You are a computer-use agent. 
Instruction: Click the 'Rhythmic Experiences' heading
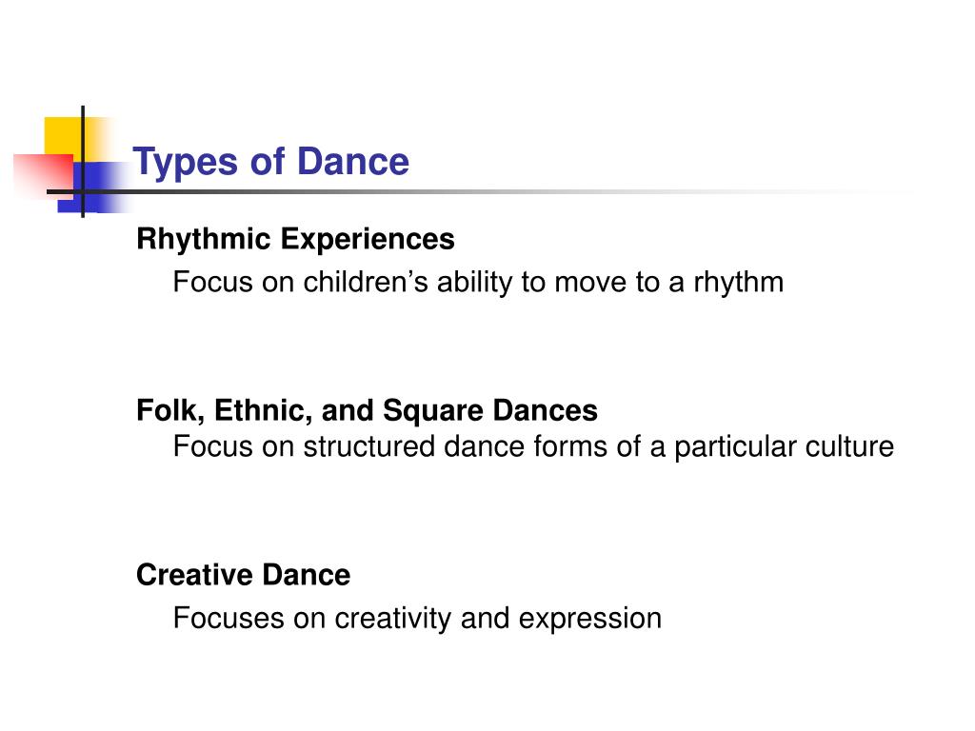pyautogui.click(x=295, y=239)
